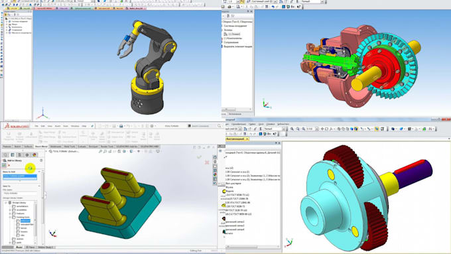Viewport: 451px width, 254px height.
Task: Collapse the Save To section
Action: pyautogui.click(x=39, y=186)
